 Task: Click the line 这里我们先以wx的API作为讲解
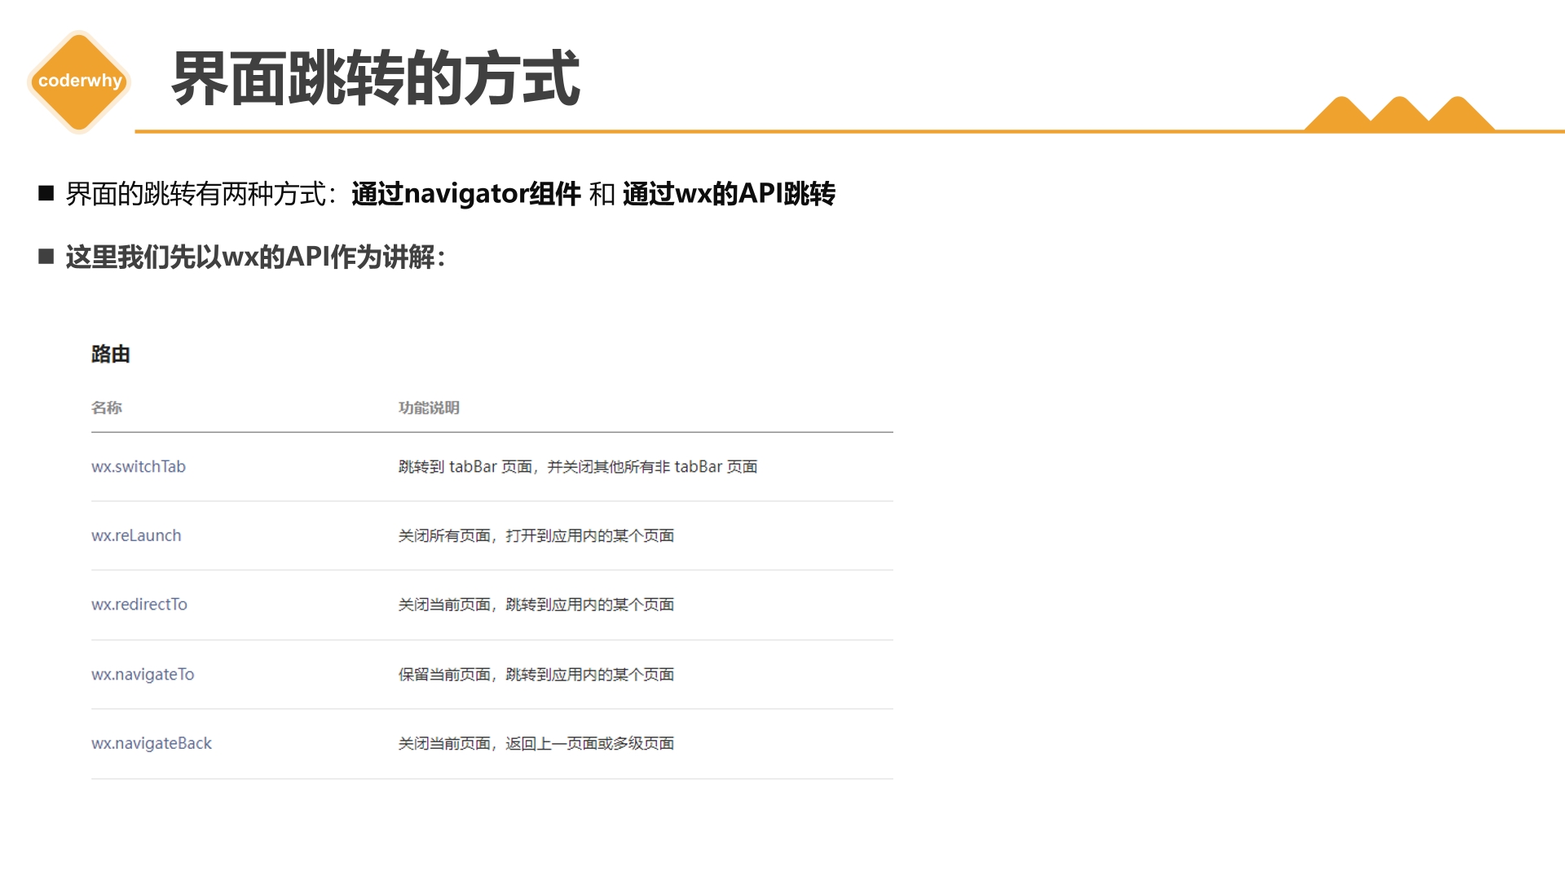point(256,257)
